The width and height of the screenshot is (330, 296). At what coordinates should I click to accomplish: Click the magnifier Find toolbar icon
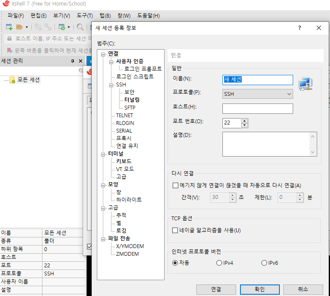point(80,27)
